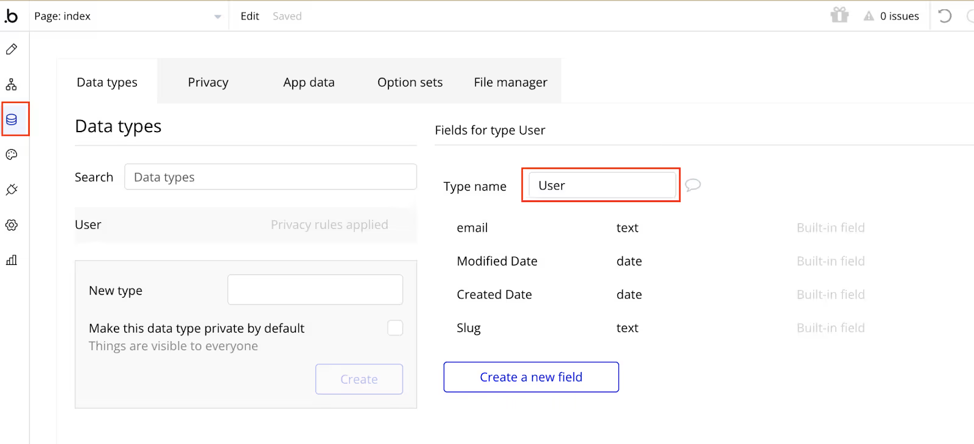Switch to the Privacy tab
Viewport: 974px width, 444px height.
[x=208, y=82]
